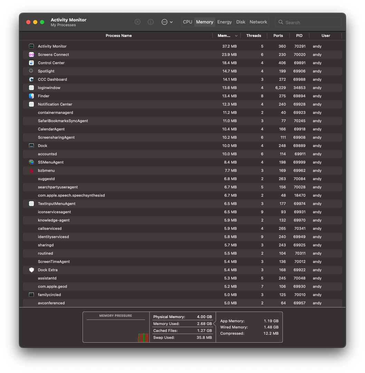Select the assistantd process

(182, 278)
